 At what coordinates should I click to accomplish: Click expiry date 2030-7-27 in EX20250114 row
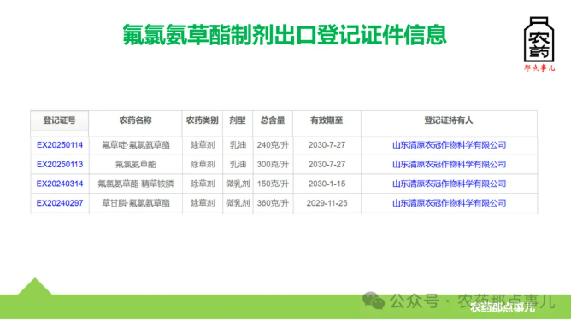327,145
